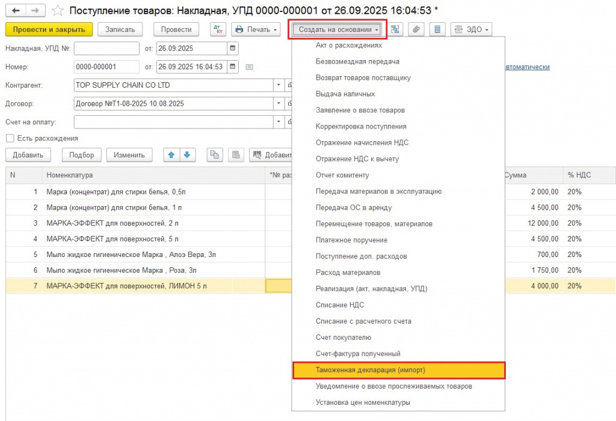Open Создать на основании dropdown
Image resolution: width=616 pixels, height=421 pixels.
coord(337,29)
